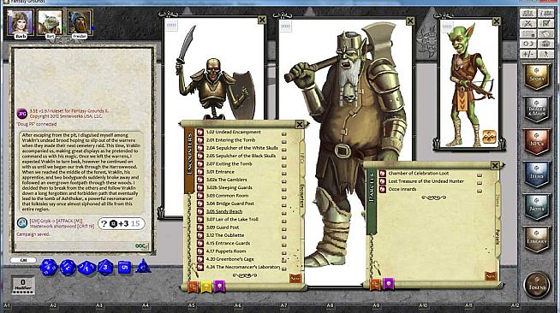Select the green creature character portrait
The image size is (560, 313).
coord(50,22)
